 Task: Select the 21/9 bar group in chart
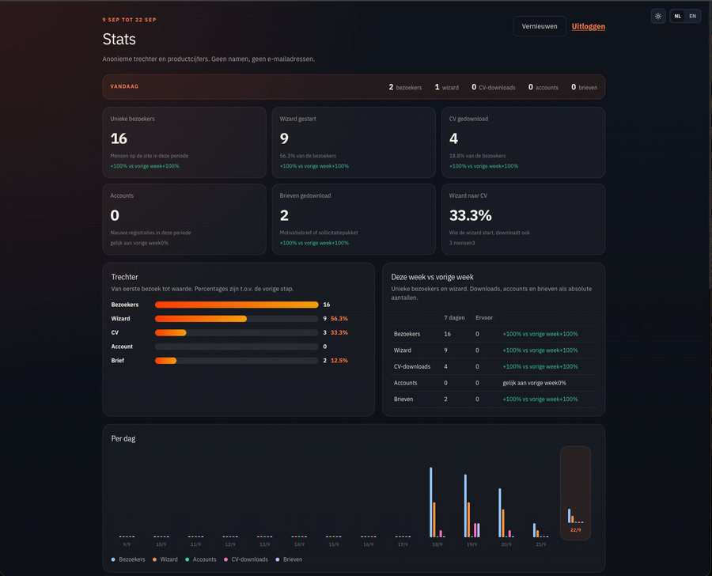541,530
